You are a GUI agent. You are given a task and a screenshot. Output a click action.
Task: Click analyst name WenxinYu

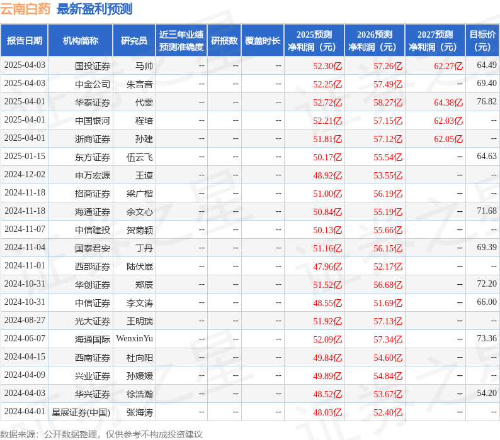tap(135, 338)
